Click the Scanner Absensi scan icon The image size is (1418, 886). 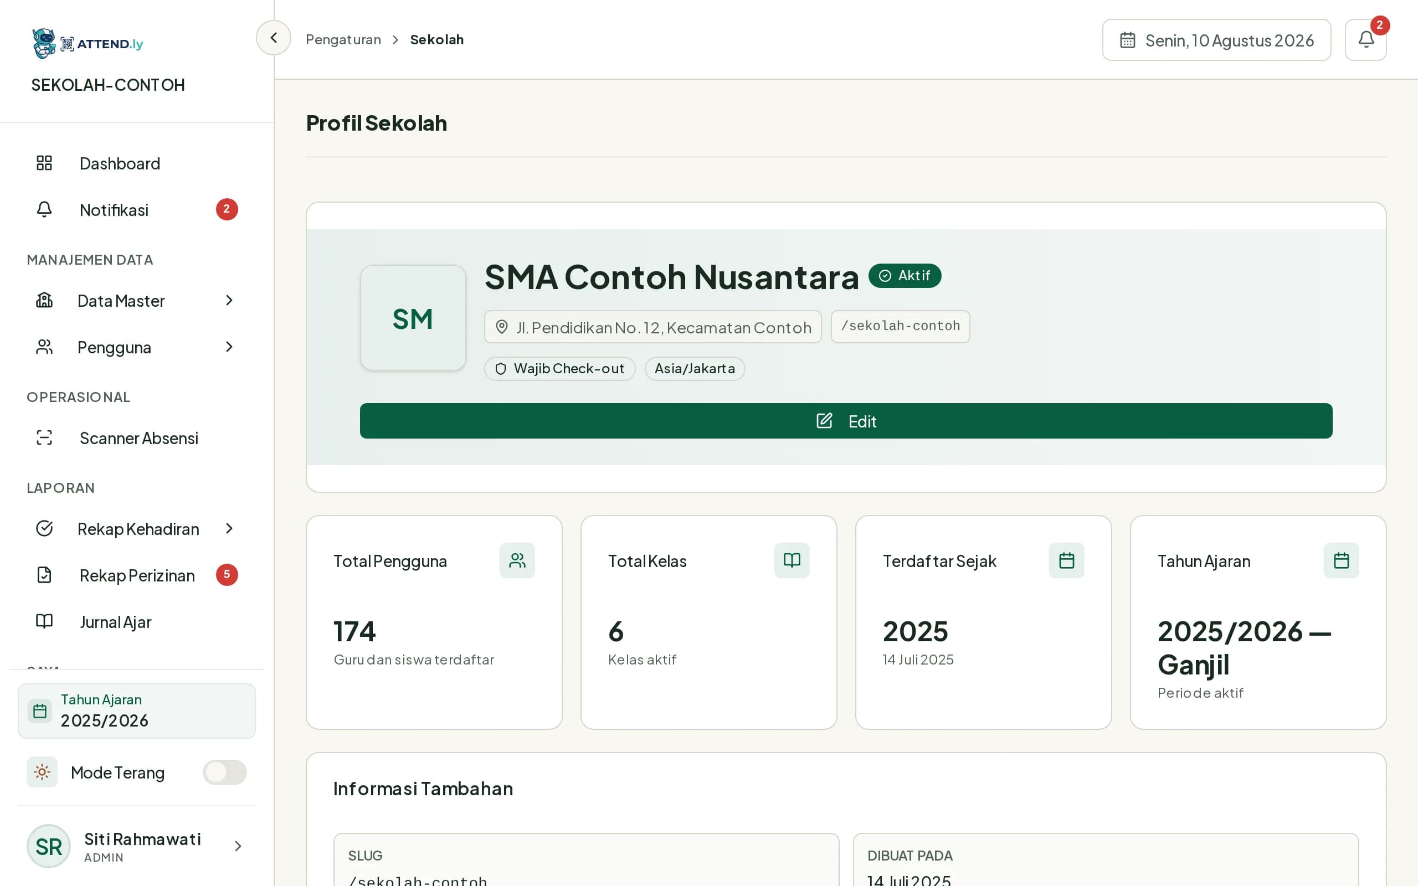click(44, 437)
